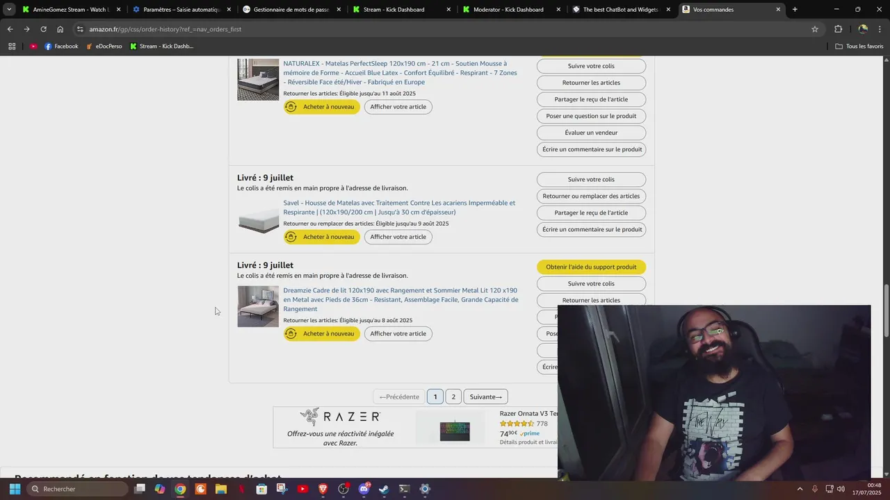This screenshot has height=500, width=890.
Task: Click the Razer keyboard ad image
Action: pyautogui.click(x=455, y=430)
